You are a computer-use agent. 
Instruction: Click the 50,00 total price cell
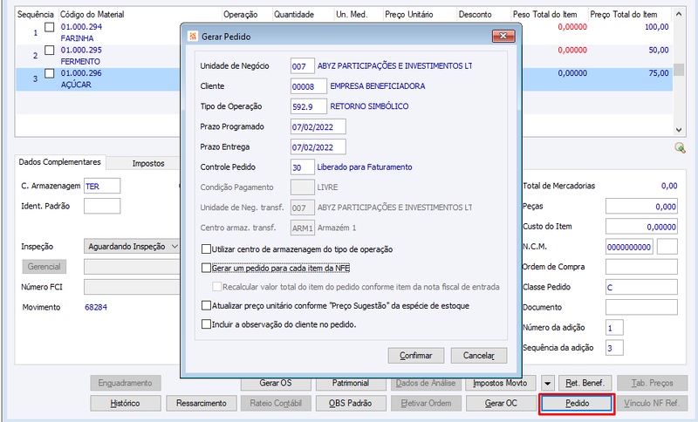coord(659,50)
